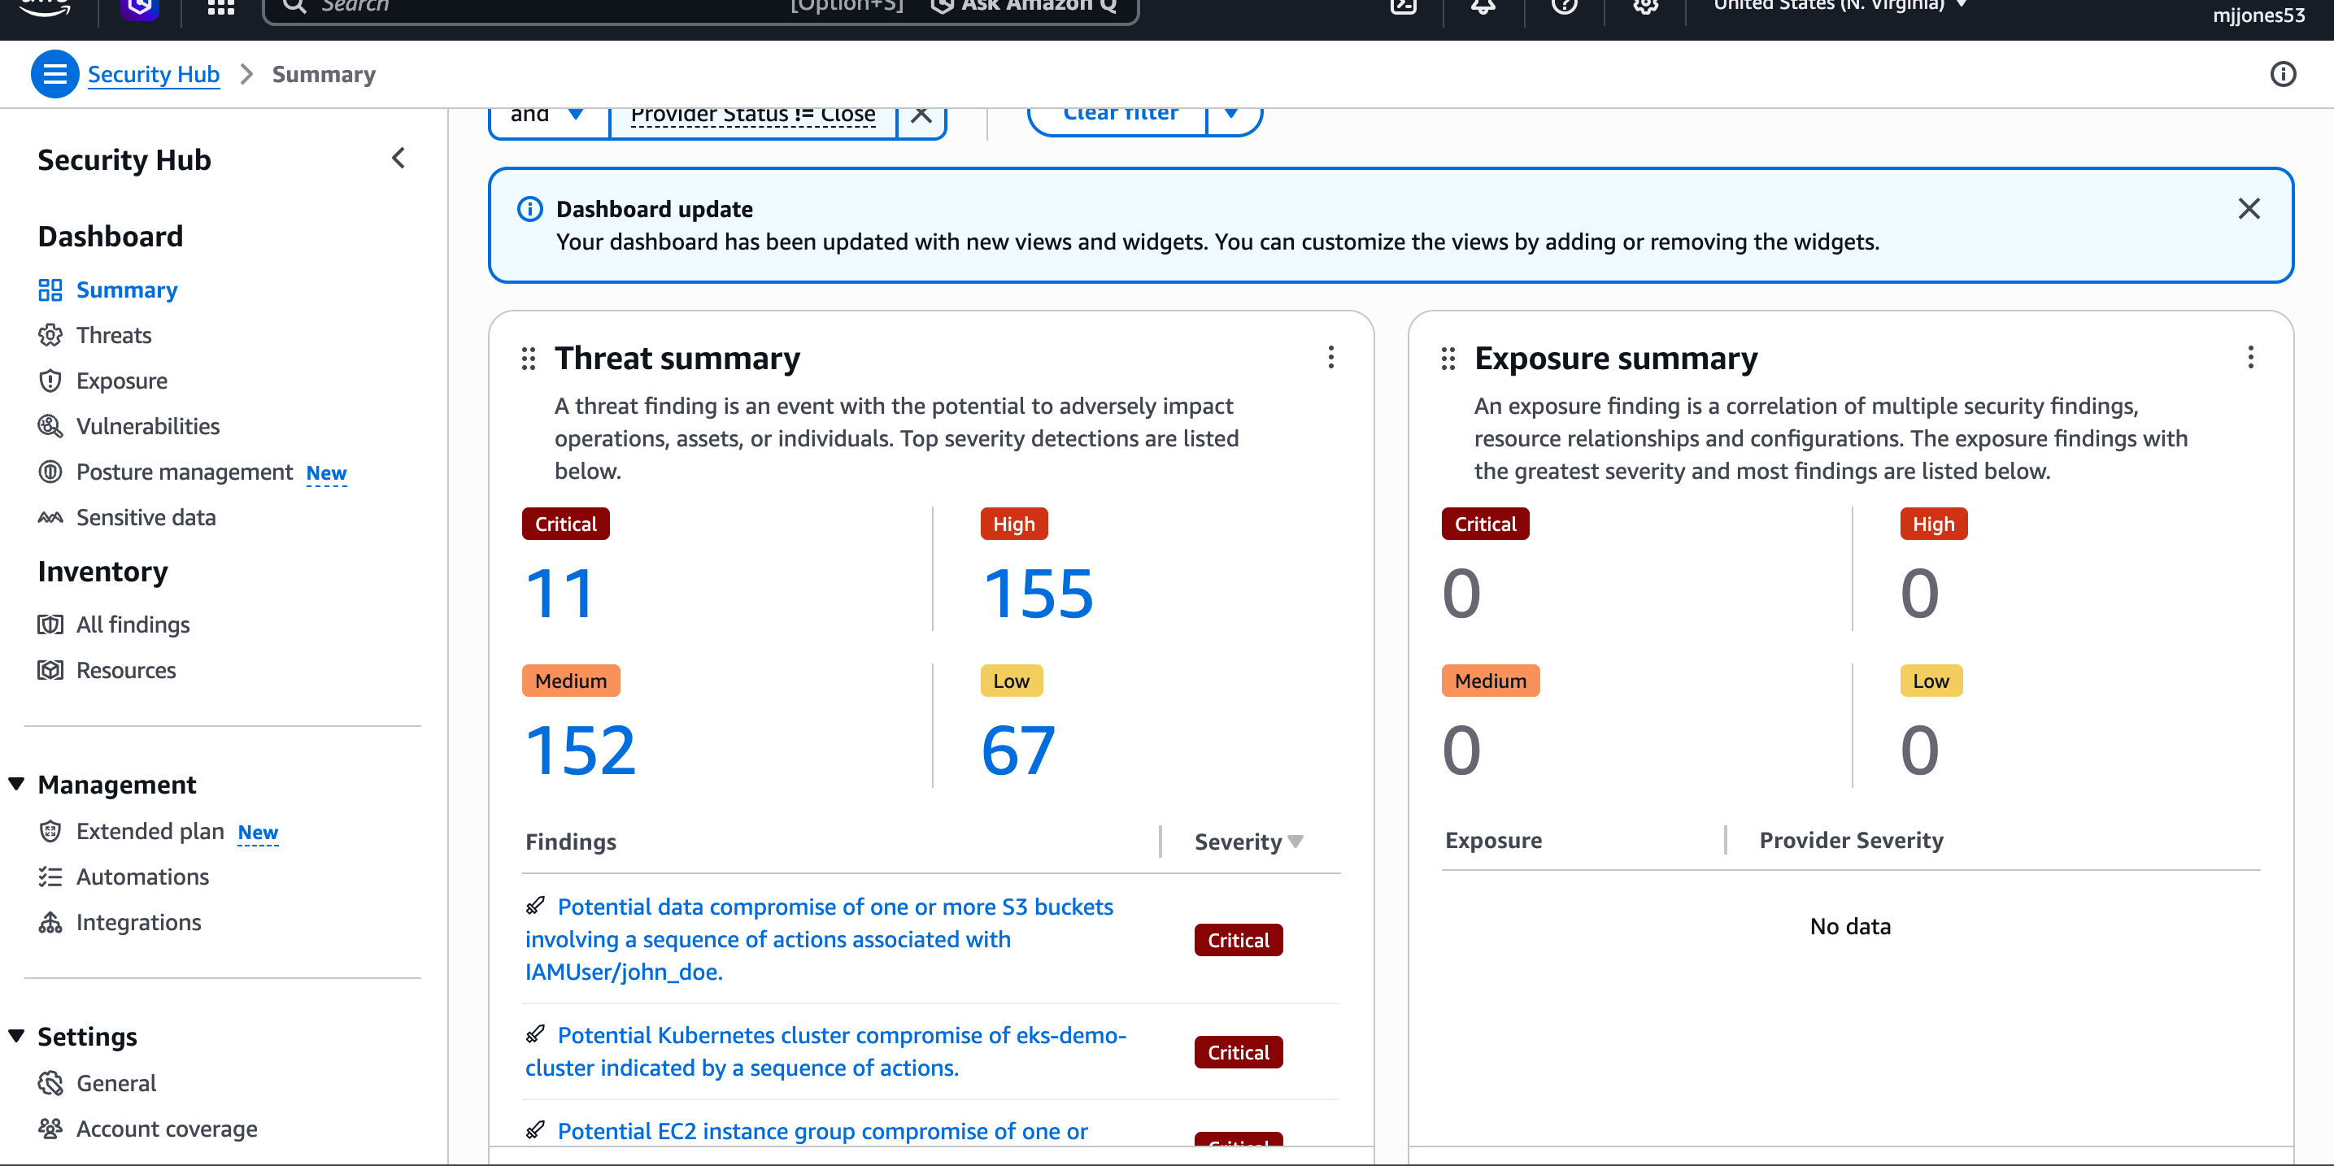Open Exposure summary widget options menu
Viewport: 2334px width, 1166px height.
pyautogui.click(x=2249, y=358)
